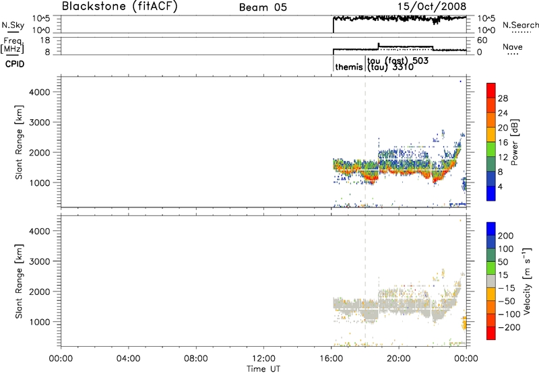Click the Blackstone (fitACF) title text
Screen dimensions: 539x373
(120, 7)
